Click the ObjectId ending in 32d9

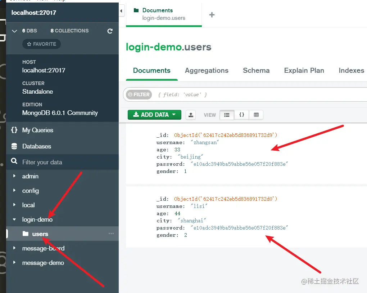pos(226,135)
